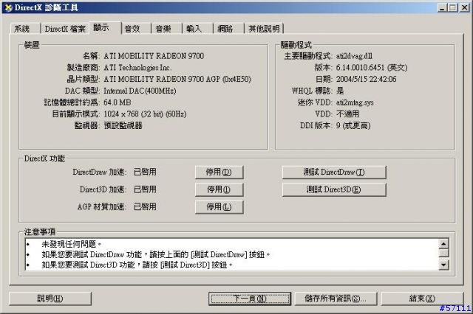Click DirectDraw 加速 status 已啟用

pos(145,172)
